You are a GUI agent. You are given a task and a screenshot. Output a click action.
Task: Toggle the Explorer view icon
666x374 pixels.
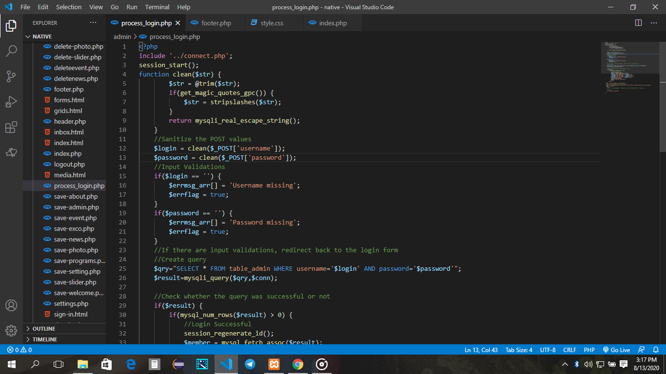(11, 25)
